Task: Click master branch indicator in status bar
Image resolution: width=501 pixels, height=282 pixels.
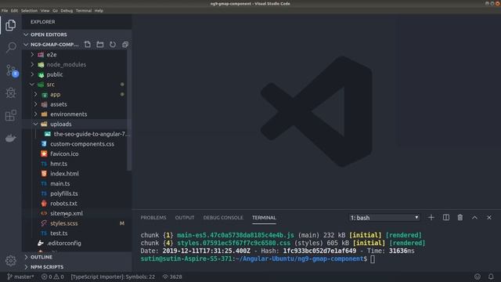Action: [x=20, y=277]
